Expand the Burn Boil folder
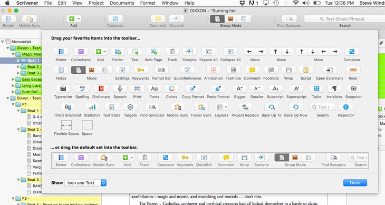The height and width of the screenshot is (205, 385). pos(13,92)
